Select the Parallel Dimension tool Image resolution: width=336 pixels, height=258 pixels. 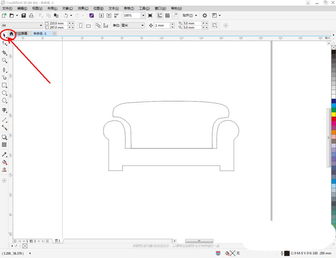4,120
